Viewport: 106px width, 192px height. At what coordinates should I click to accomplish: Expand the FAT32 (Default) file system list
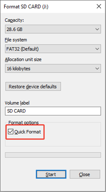[53, 49]
